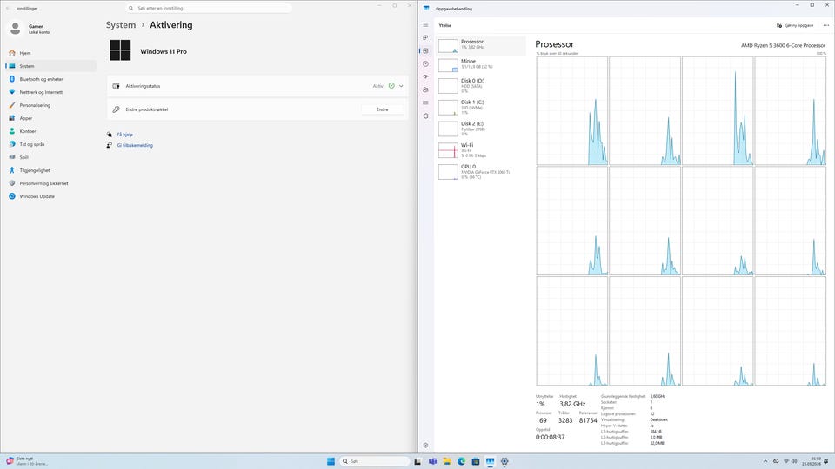The height and width of the screenshot is (469, 835).
Task: Open Wi-Fi network tray icon
Action: (x=786, y=461)
